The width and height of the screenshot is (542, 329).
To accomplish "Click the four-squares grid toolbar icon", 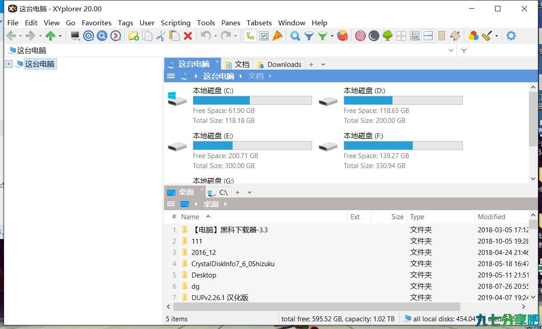I will (x=401, y=36).
